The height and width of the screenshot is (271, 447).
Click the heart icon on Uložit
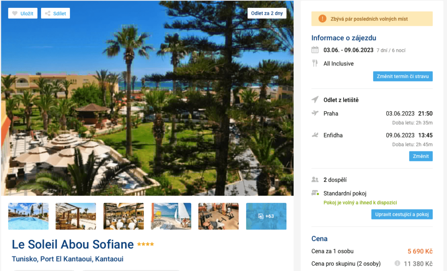coord(15,14)
